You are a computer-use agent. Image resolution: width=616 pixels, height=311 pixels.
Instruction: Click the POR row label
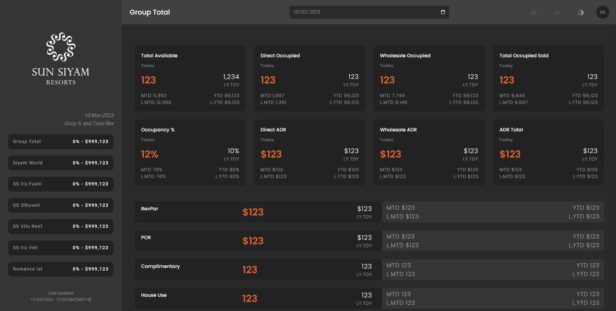(x=146, y=238)
